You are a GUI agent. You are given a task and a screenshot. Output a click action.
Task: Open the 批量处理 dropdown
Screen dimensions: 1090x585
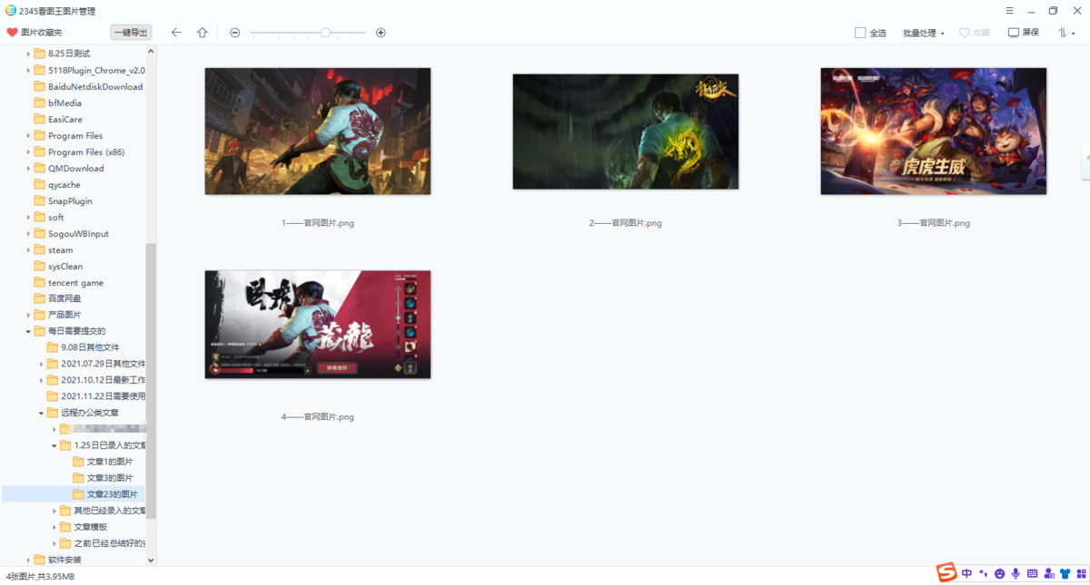(x=923, y=33)
